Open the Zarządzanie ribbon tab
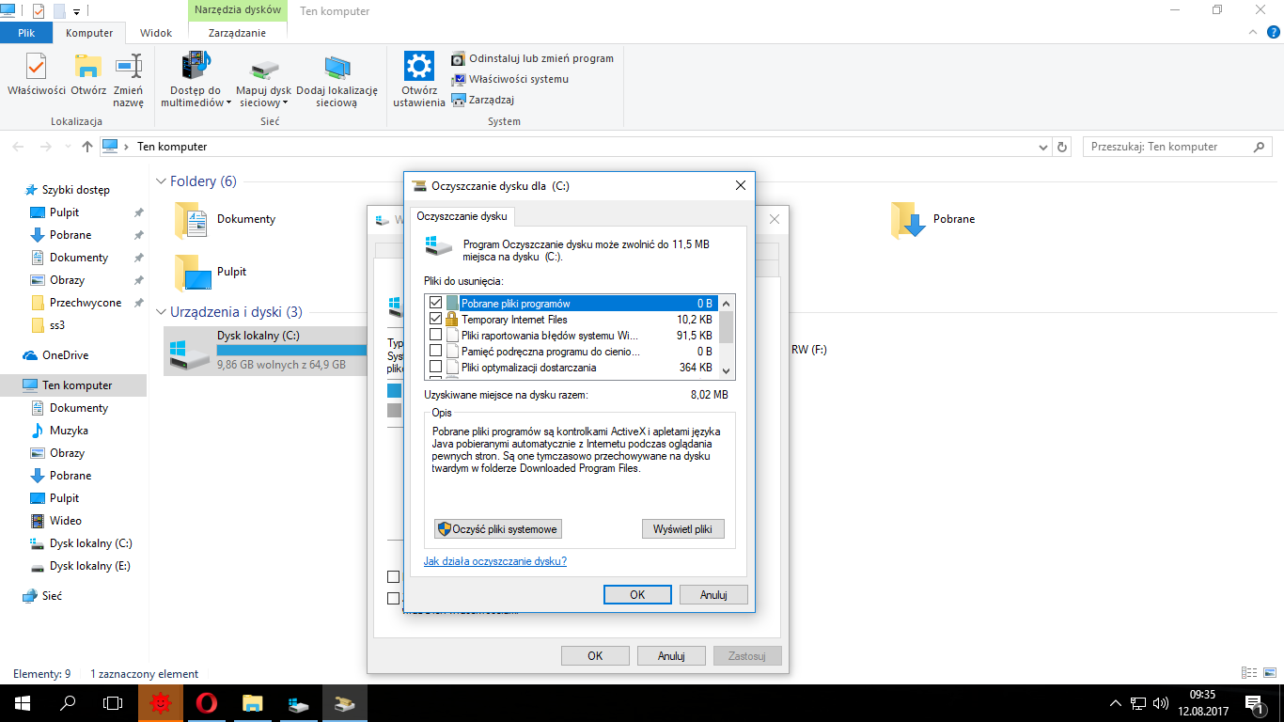 point(237,33)
